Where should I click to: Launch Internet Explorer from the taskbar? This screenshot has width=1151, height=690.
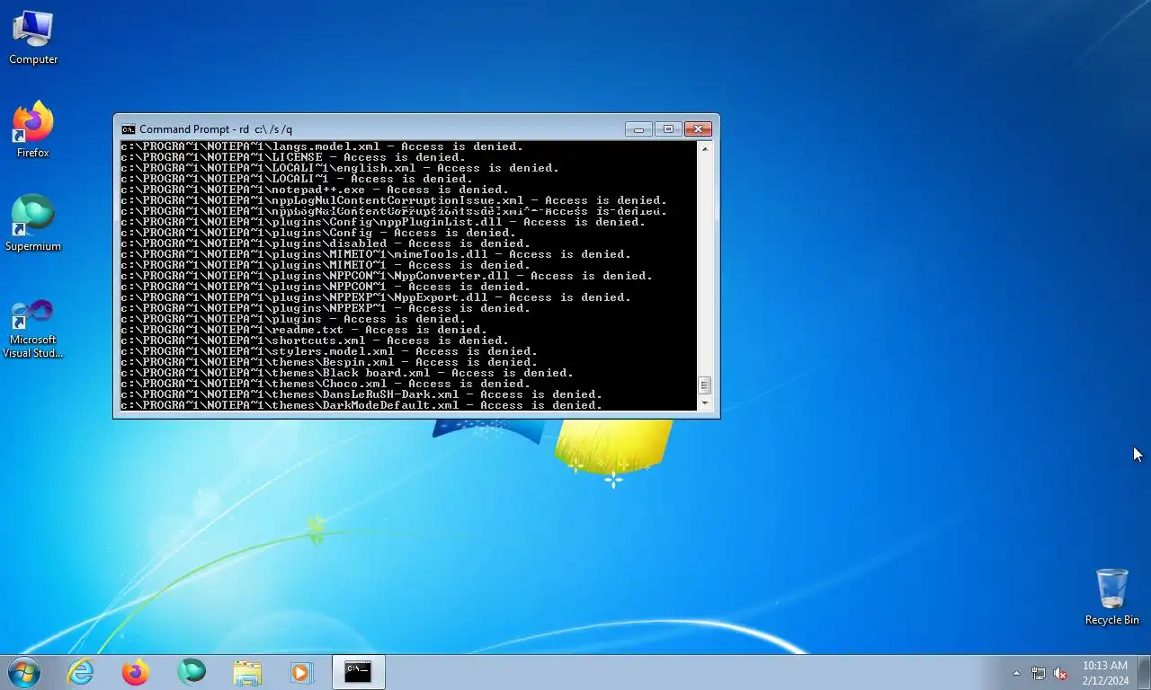[x=81, y=672]
